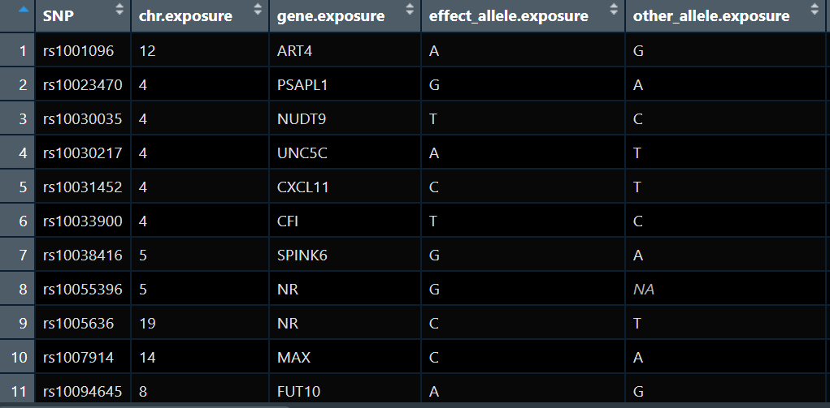
Task: Click the MAX gene cell
Action: pos(345,358)
